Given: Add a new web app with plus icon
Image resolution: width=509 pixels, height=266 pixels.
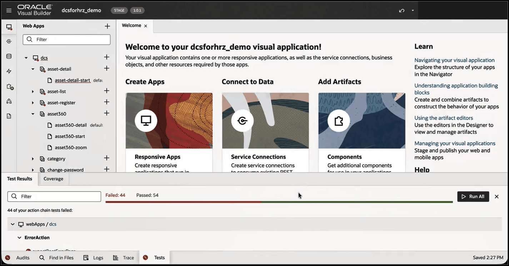Looking at the screenshot, I should point(107,26).
